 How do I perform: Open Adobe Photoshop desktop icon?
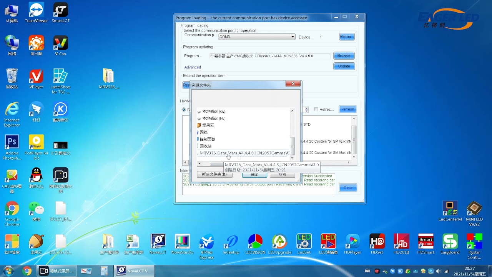(12, 147)
